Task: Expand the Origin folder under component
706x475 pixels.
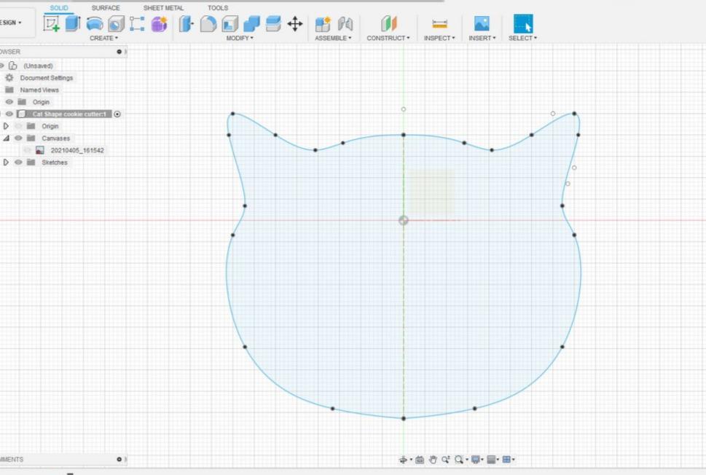Action: (6, 126)
